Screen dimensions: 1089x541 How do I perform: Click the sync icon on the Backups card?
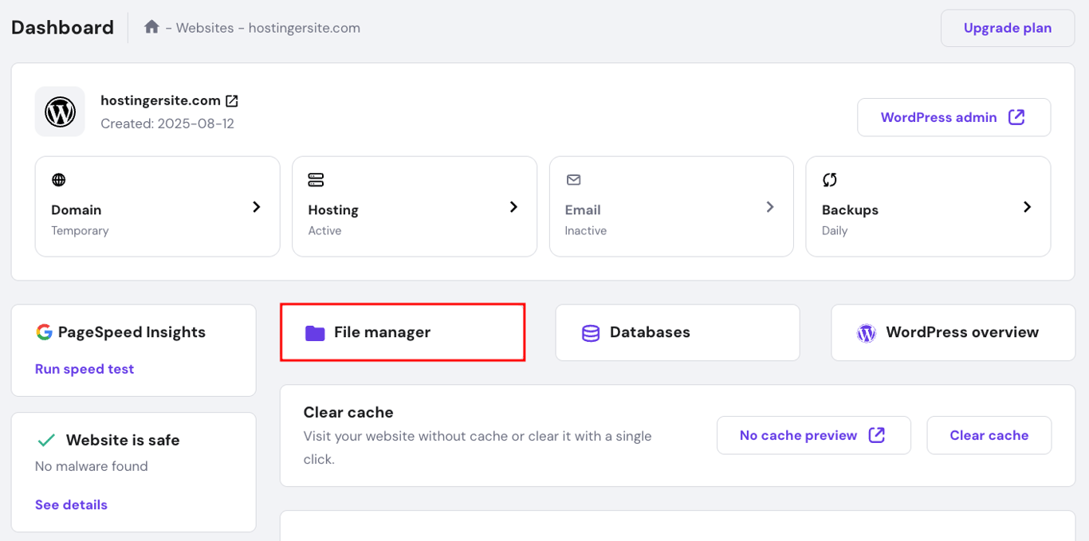(x=829, y=179)
